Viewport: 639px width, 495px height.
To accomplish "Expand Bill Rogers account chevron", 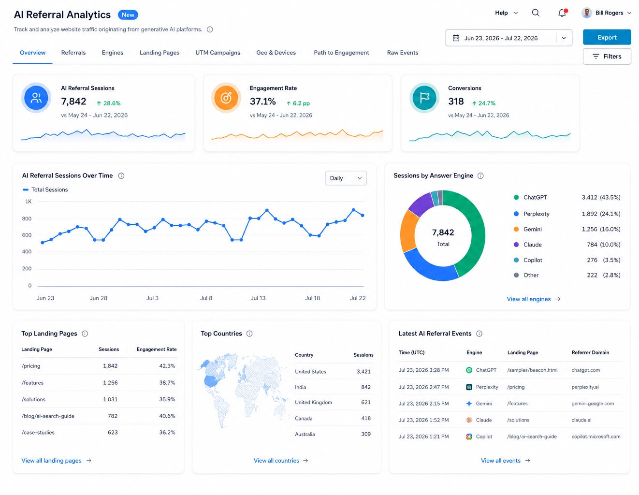I will tap(629, 13).
